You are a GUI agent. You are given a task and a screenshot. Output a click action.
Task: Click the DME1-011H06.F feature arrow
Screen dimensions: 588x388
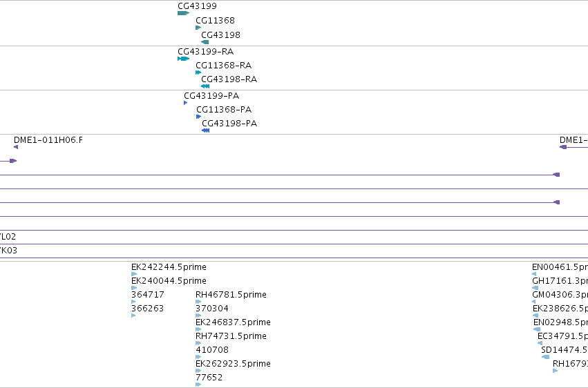coord(16,147)
